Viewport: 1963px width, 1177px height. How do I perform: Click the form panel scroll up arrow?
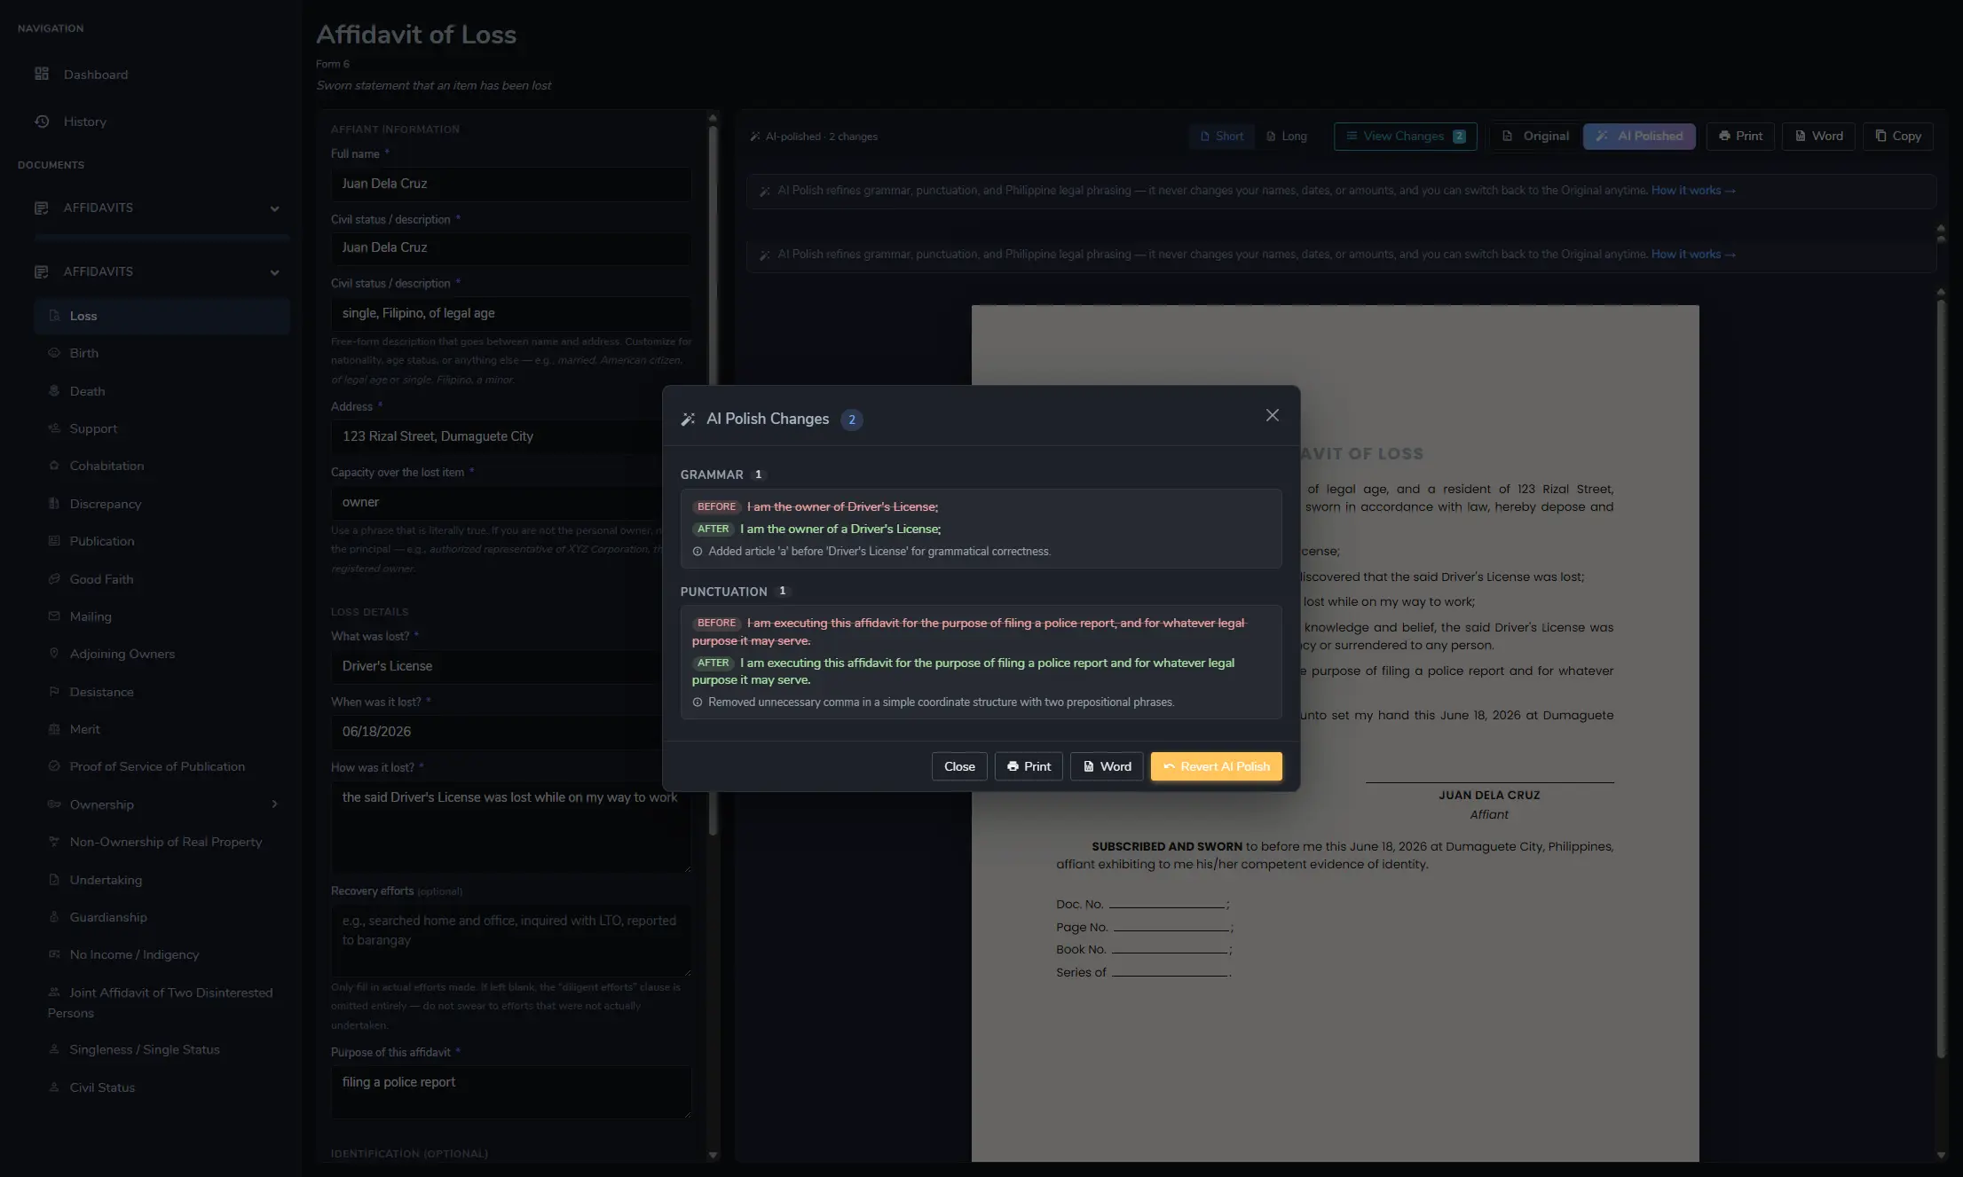713,117
